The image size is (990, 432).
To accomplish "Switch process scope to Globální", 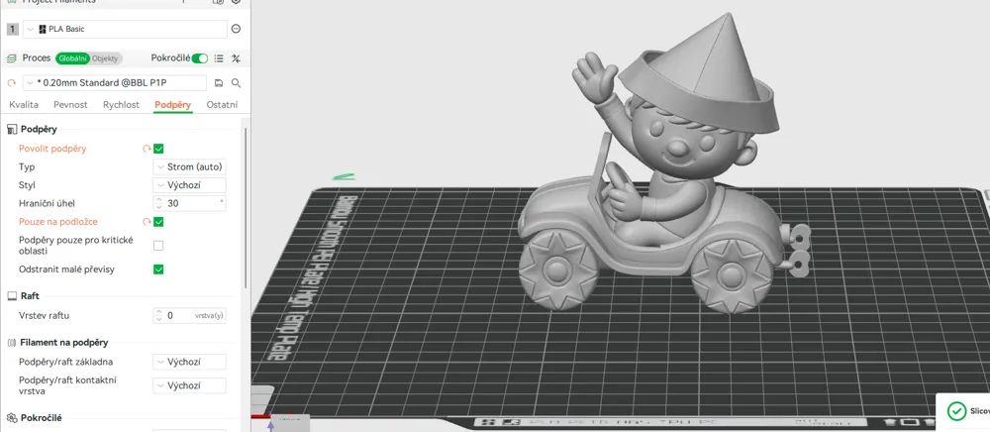I will [x=72, y=58].
